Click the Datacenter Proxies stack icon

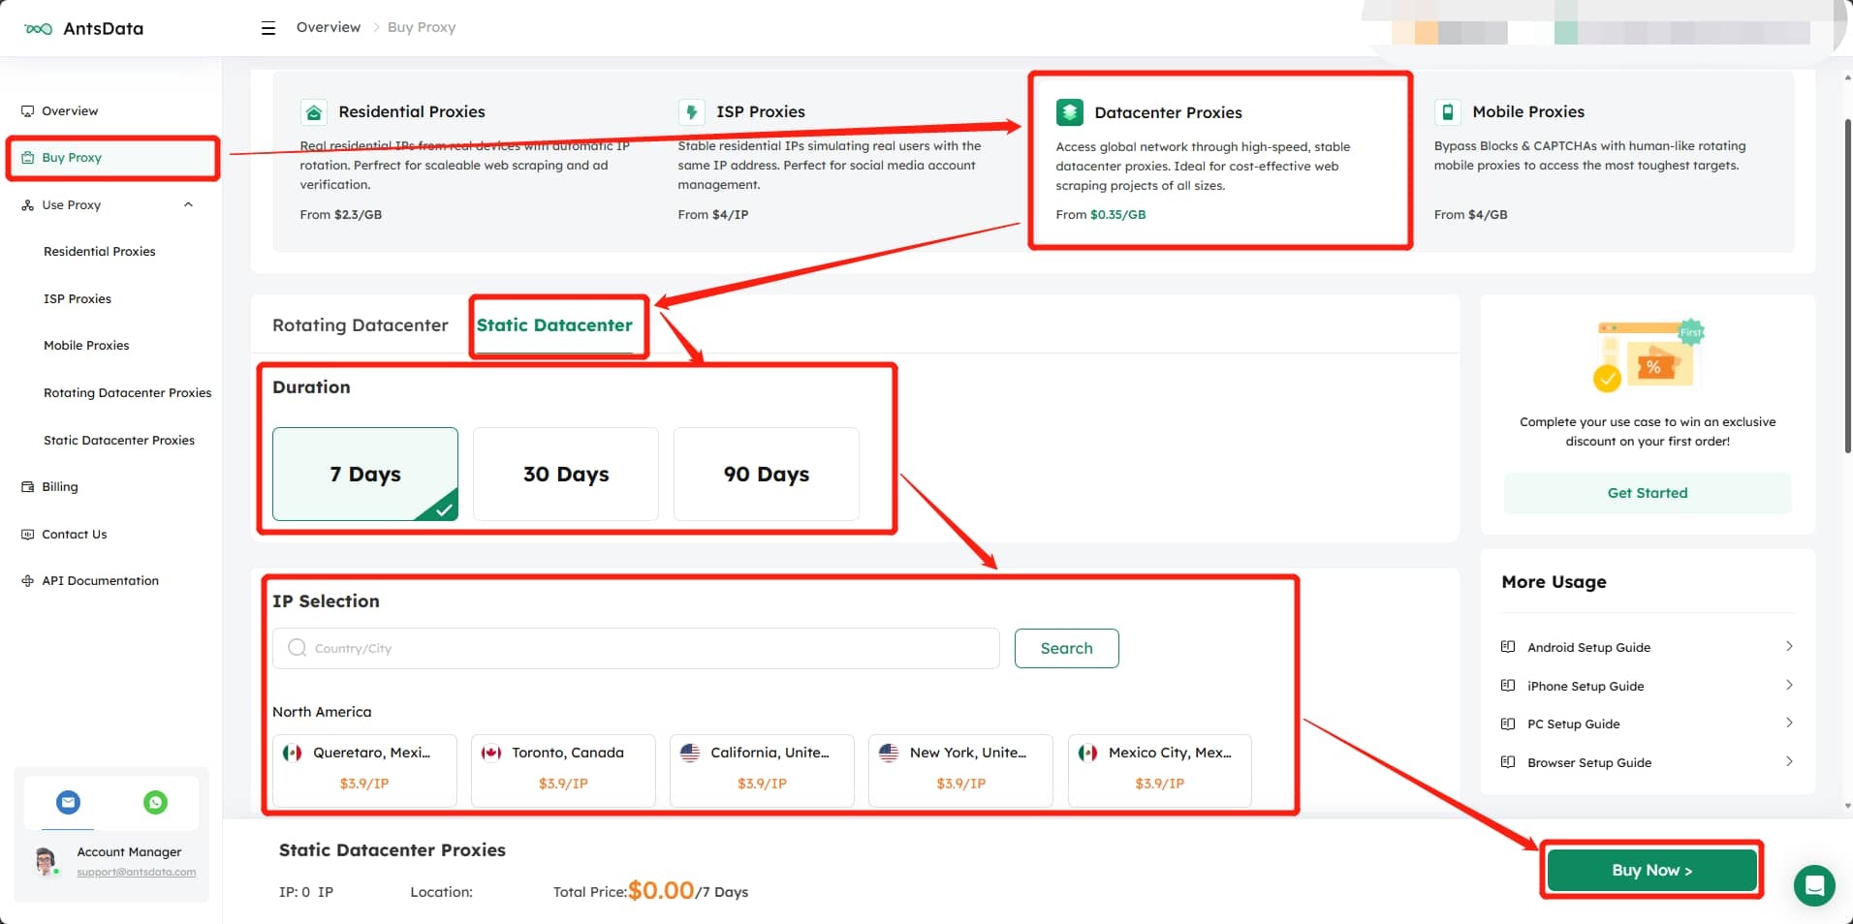(1069, 112)
